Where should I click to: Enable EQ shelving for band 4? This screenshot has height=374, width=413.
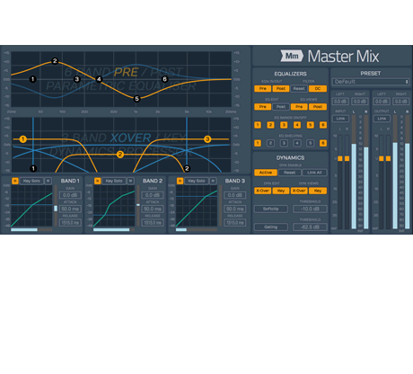(x=297, y=143)
